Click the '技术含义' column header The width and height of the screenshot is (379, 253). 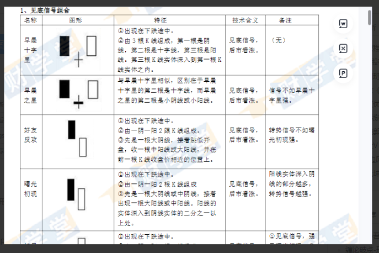pos(245,20)
